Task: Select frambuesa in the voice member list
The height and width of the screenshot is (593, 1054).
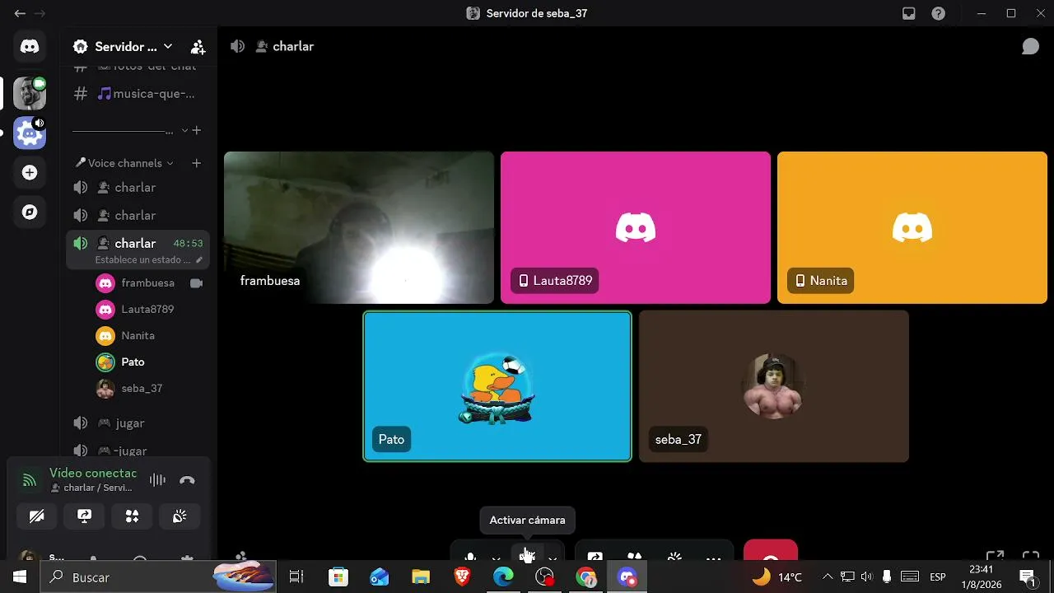Action: click(148, 283)
